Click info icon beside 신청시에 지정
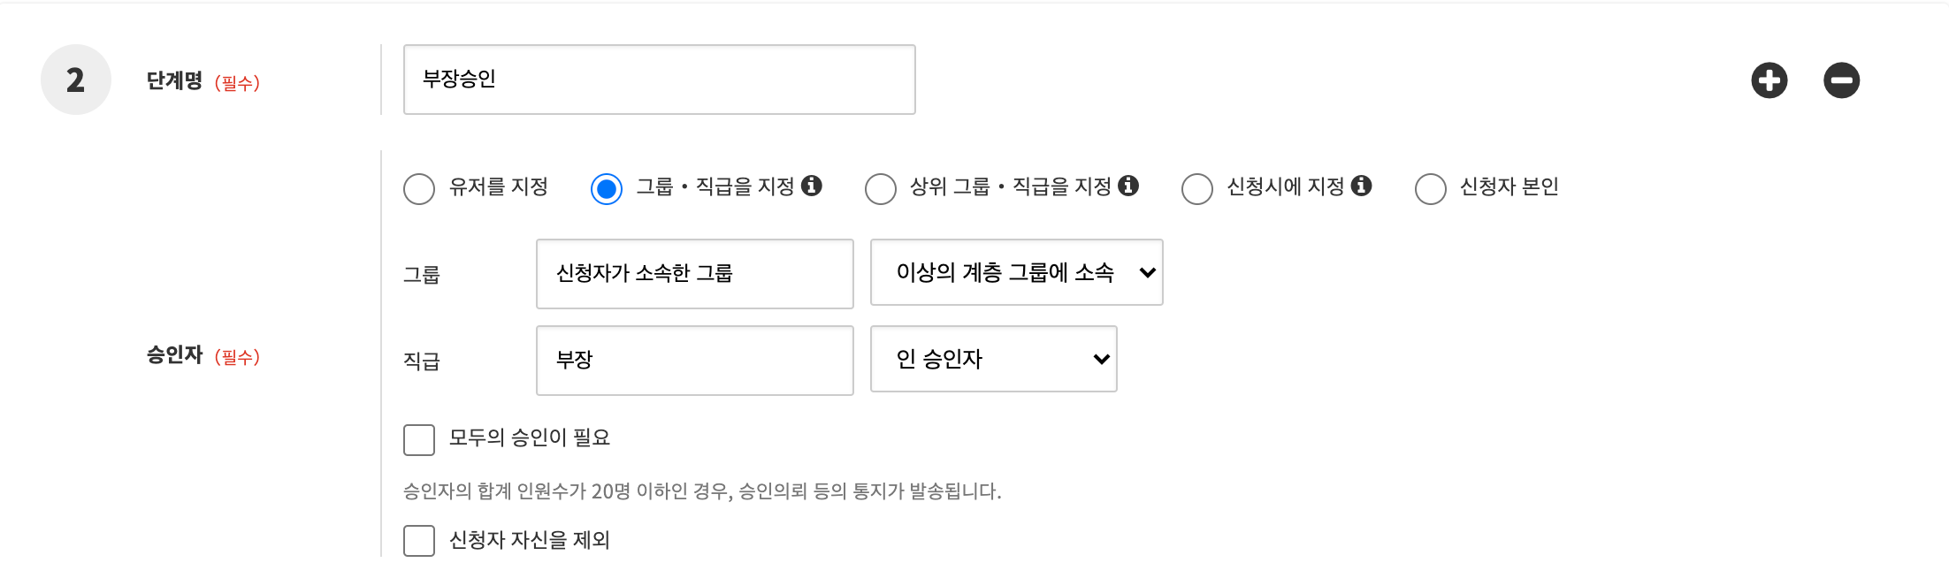Viewport: 1949px width, 578px height. pyautogui.click(x=1362, y=186)
